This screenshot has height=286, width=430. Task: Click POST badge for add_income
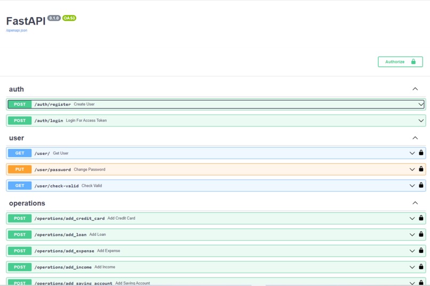20,267
